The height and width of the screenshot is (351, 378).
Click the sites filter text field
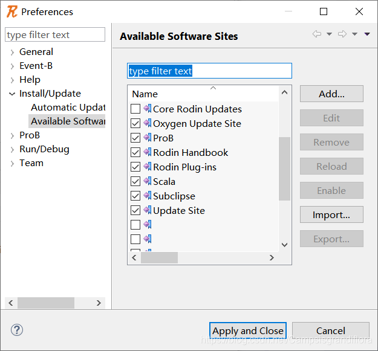coord(209,71)
